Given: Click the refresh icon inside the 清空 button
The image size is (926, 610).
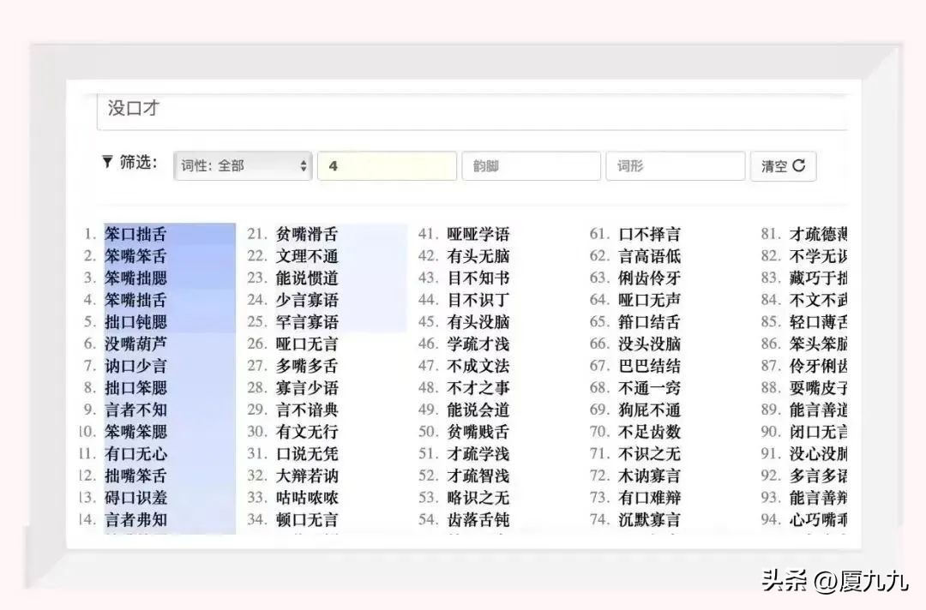Looking at the screenshot, I should [x=801, y=165].
